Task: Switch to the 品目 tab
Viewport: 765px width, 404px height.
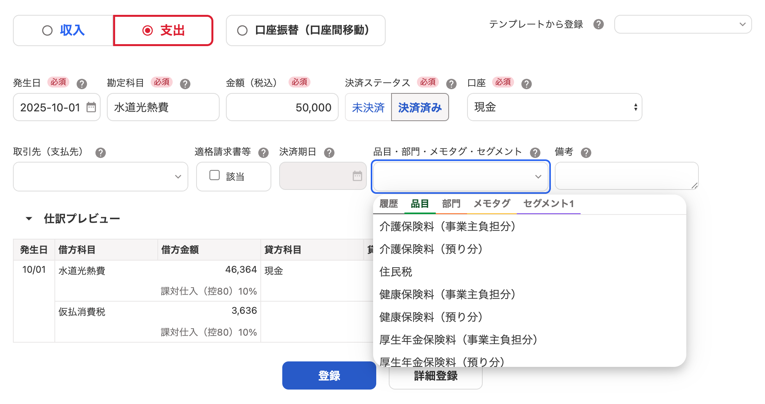Action: pos(420,204)
